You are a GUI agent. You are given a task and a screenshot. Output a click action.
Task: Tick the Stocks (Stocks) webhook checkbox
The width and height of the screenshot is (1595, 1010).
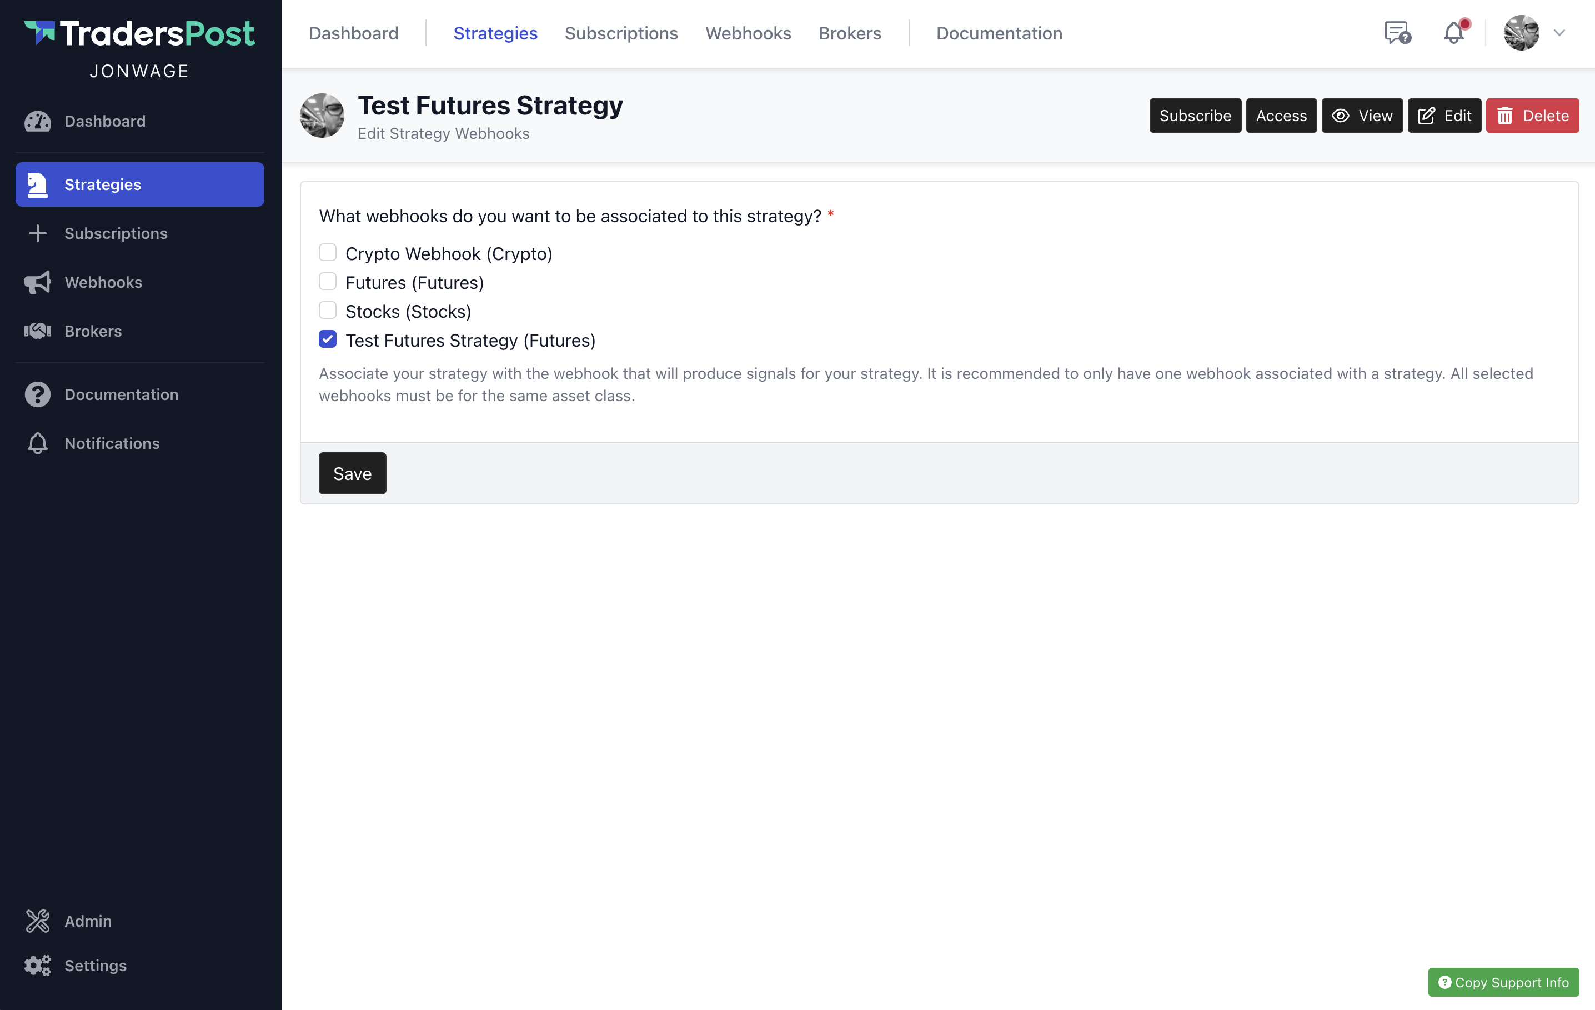[328, 310]
